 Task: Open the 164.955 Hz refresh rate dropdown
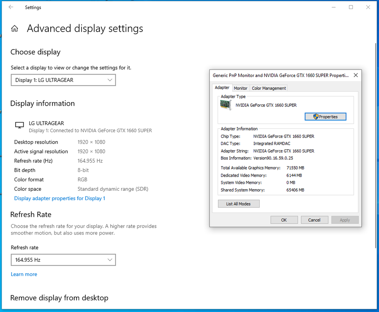point(63,260)
